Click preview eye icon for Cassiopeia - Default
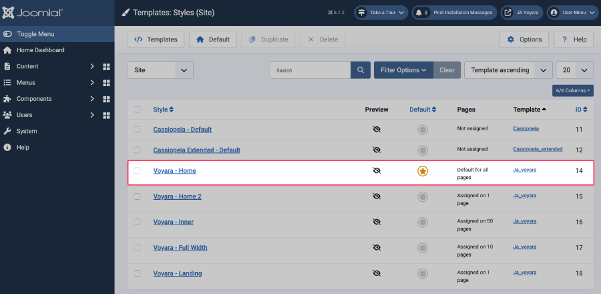The width and height of the screenshot is (601, 294). tap(377, 129)
